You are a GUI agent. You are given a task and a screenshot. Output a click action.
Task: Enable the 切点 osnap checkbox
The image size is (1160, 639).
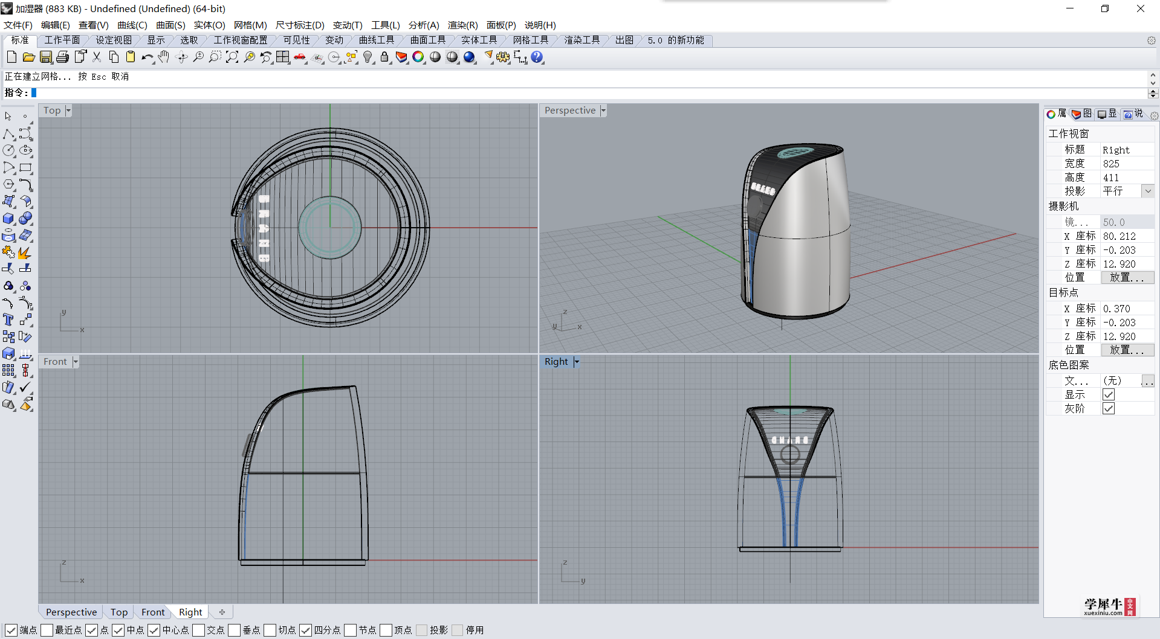coord(270,630)
